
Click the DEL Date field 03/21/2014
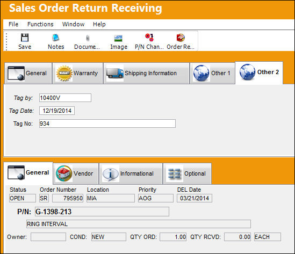click(195, 198)
